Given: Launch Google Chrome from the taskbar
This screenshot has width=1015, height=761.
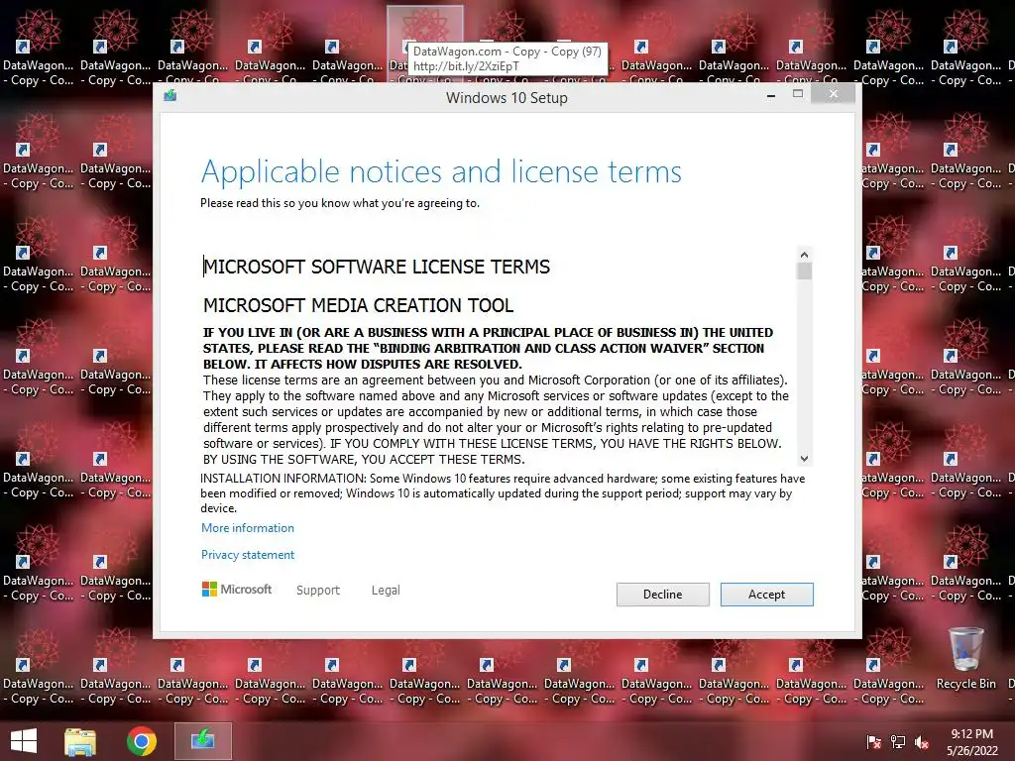Looking at the screenshot, I should coord(141,741).
